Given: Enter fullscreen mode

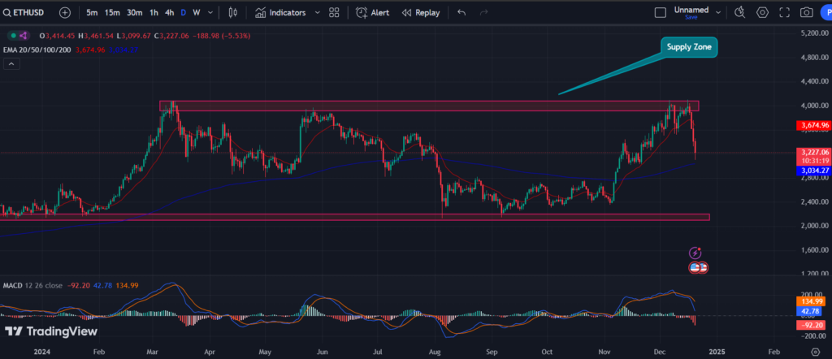Looking at the screenshot, I should click(785, 12).
